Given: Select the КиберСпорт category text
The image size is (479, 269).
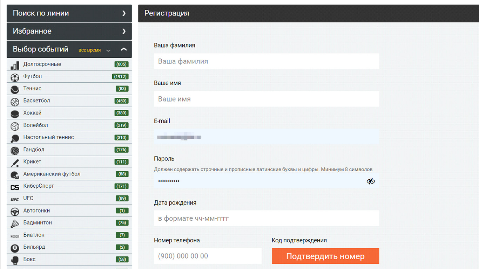Looking at the screenshot, I should point(39,186).
